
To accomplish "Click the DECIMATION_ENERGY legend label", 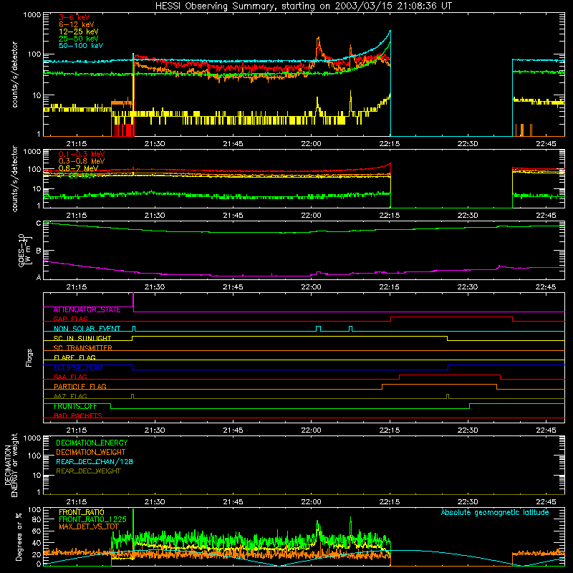I will point(92,443).
